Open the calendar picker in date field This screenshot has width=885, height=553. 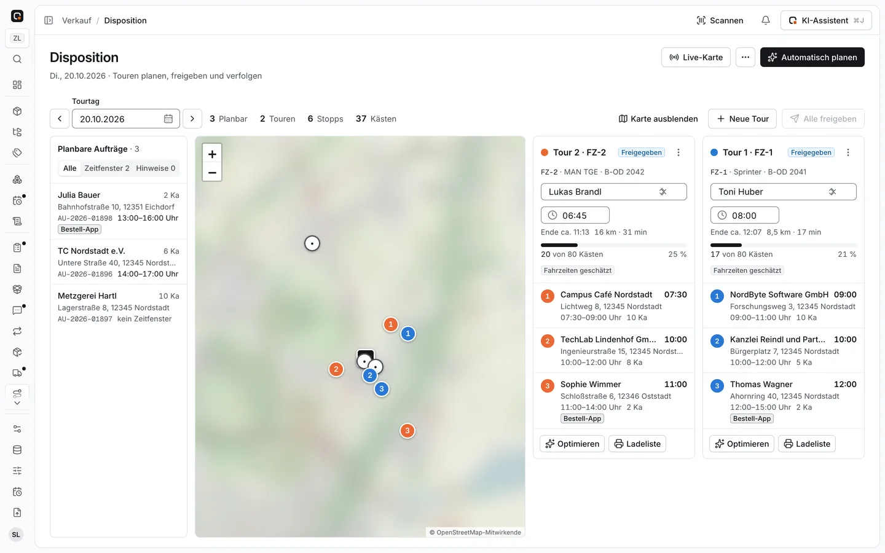pos(168,119)
